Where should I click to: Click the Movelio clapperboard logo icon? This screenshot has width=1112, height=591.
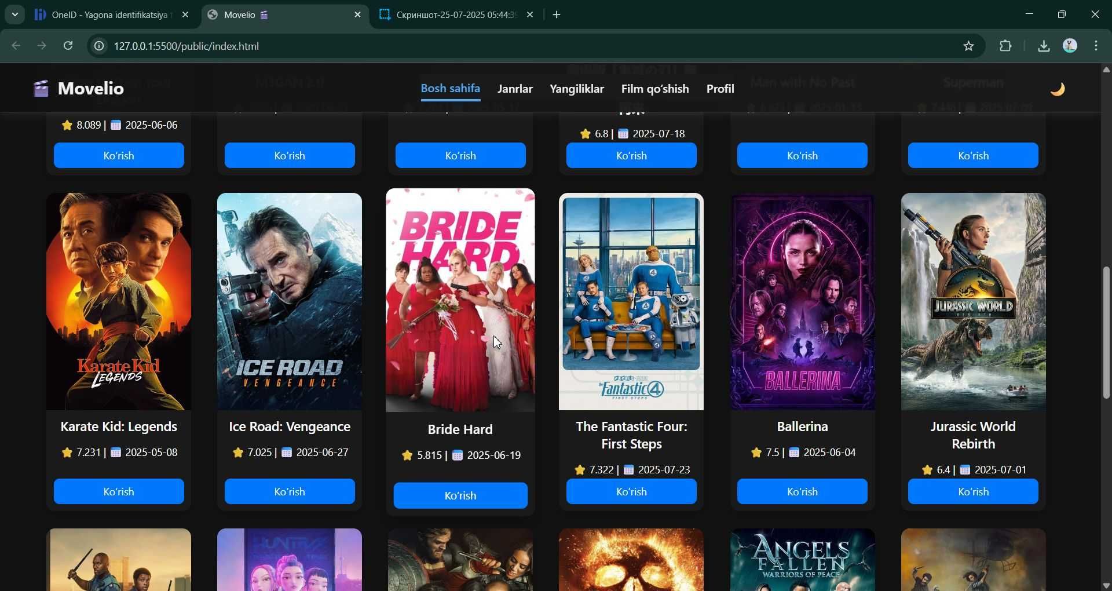point(41,89)
